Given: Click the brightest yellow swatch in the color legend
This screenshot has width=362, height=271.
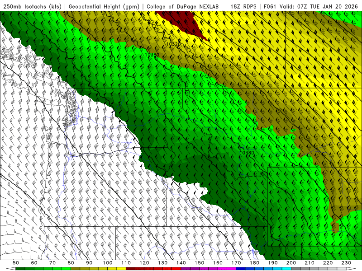Looking at the screenshot, I should 121,269.
